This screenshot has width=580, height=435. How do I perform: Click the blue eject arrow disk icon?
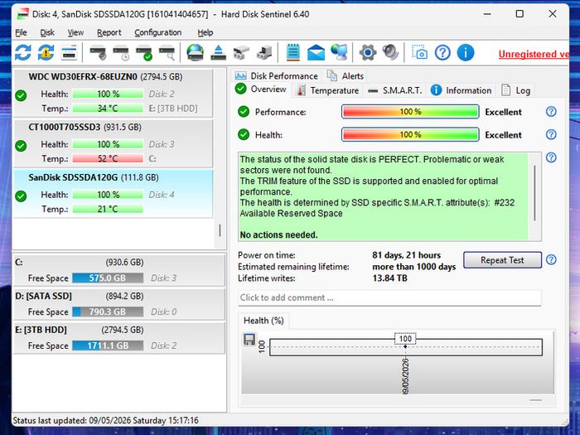pyautogui.click(x=218, y=52)
